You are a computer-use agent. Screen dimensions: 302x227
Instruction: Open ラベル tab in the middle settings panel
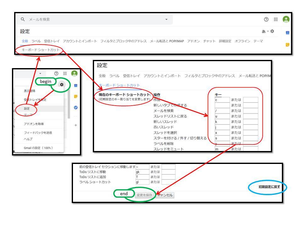114,76
